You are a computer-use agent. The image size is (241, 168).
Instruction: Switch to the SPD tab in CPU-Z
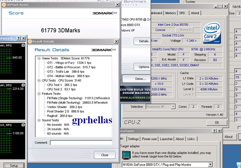(x=183, y=13)
